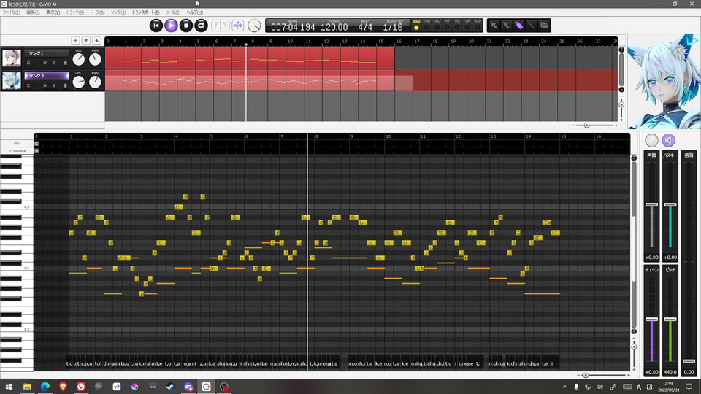Viewport: 701px width, 394px height.
Task: Click the 感情 slider handle
Action: pyautogui.click(x=689, y=361)
